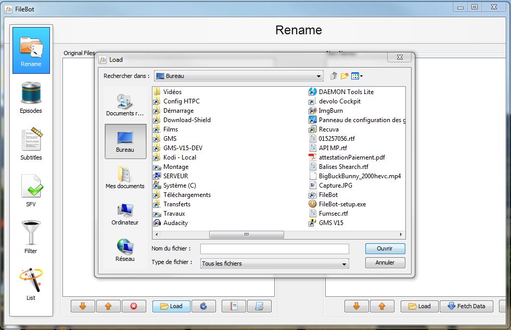Click the Fetch Data button
This screenshot has height=330, width=511.
[x=466, y=306]
